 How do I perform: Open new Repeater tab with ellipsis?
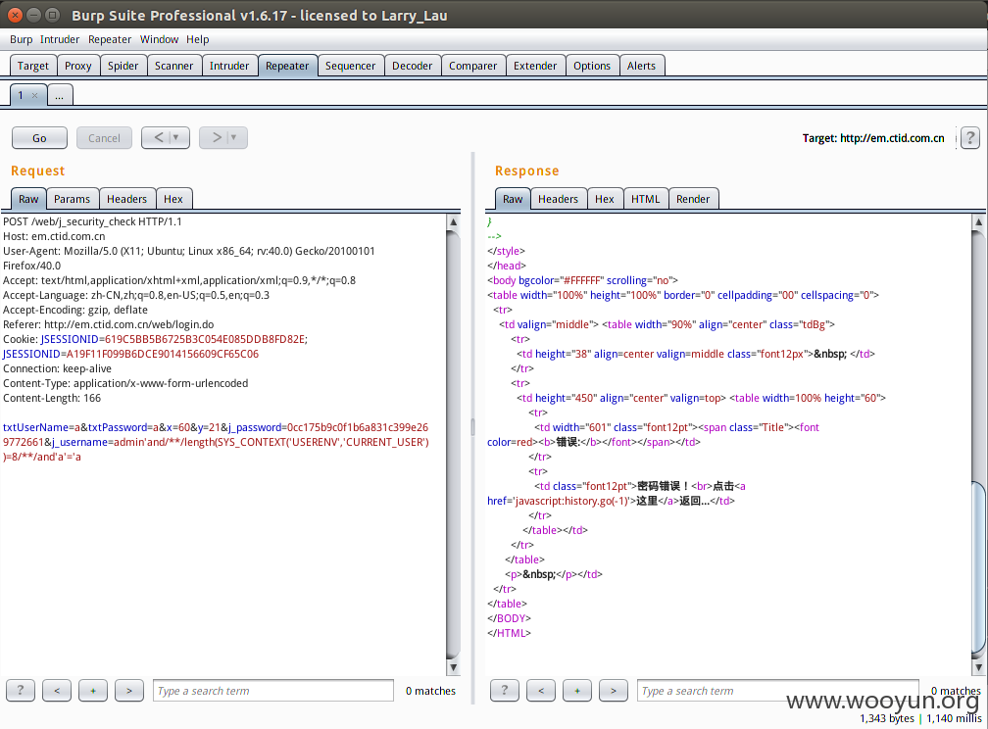coord(59,96)
